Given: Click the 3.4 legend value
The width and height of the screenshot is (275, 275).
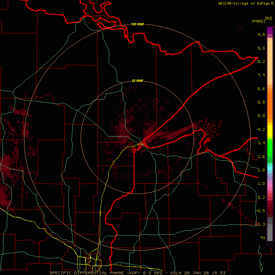Looking at the screenshot, I should [261, 143].
